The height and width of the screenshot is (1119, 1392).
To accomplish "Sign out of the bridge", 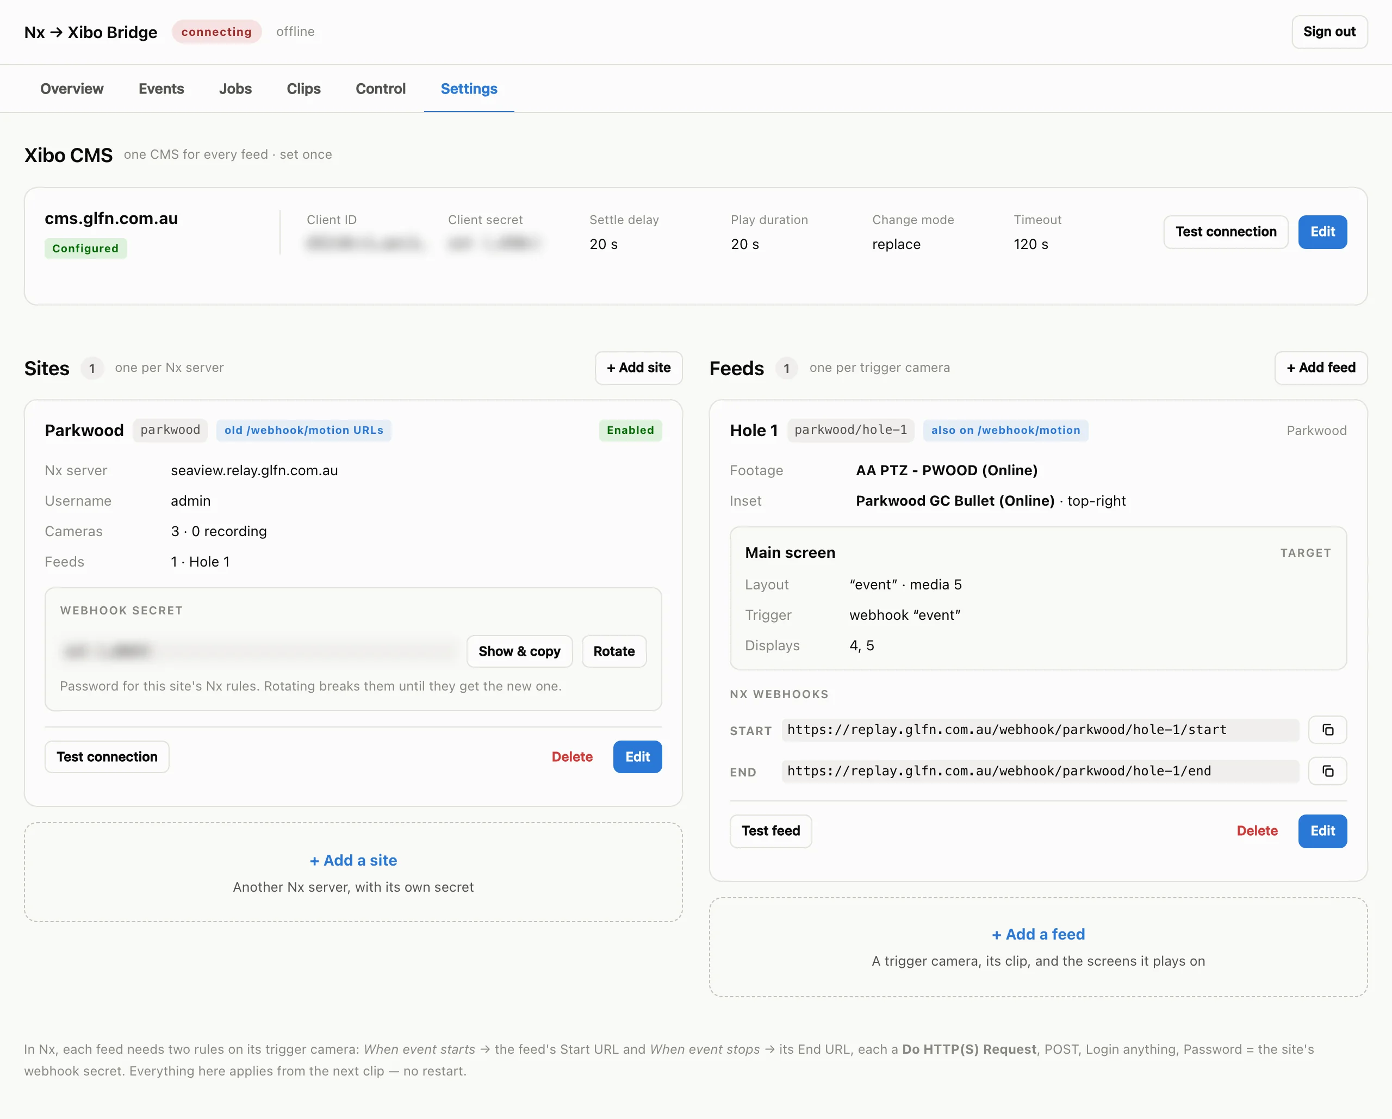I will (x=1329, y=32).
